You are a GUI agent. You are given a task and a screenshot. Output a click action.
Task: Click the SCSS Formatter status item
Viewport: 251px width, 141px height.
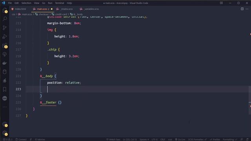point(197,139)
